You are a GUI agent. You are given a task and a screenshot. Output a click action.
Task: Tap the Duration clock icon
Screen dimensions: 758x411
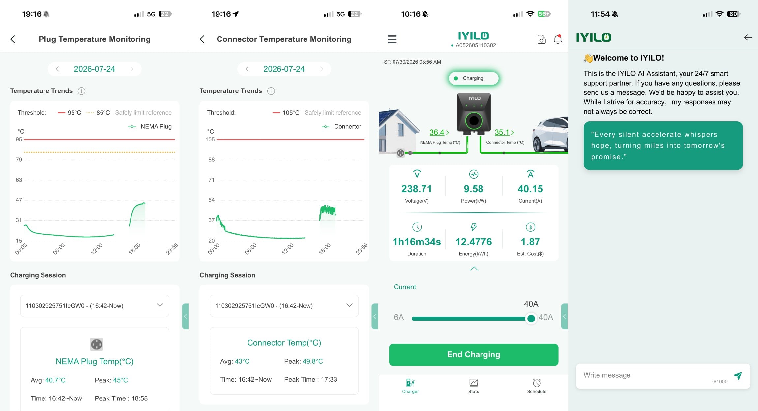pyautogui.click(x=417, y=227)
